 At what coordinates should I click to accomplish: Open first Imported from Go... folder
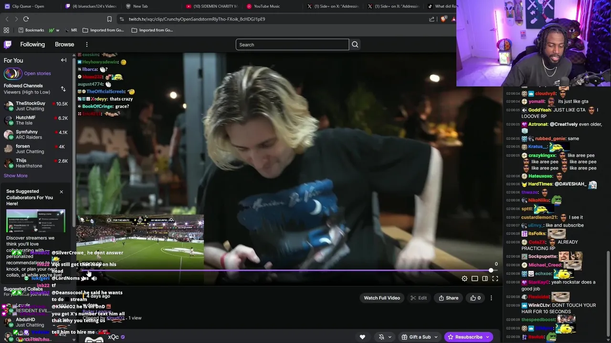tap(103, 30)
